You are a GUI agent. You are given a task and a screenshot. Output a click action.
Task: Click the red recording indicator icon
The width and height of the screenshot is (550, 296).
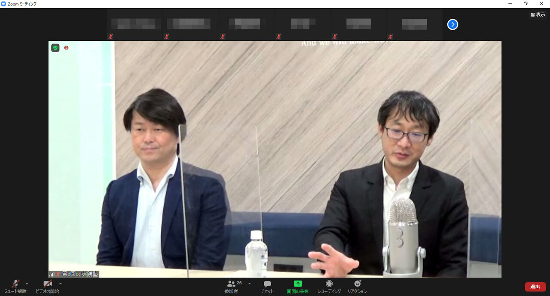coord(66,48)
